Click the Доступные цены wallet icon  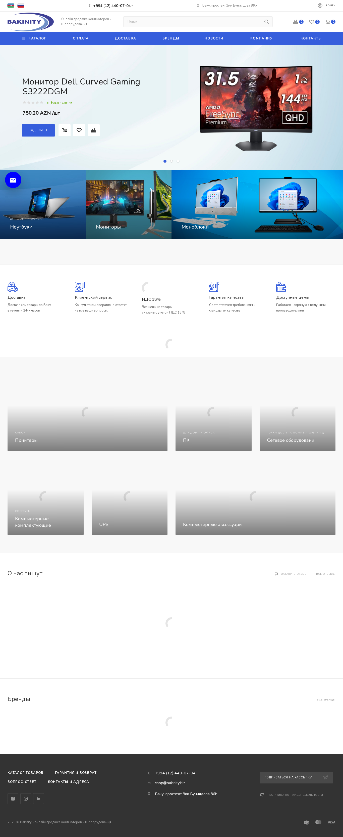(x=281, y=287)
